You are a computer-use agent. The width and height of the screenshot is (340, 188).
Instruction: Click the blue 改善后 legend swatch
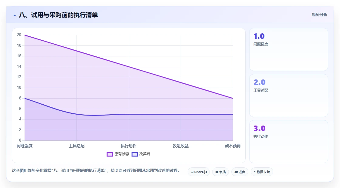pyautogui.click(x=135, y=154)
